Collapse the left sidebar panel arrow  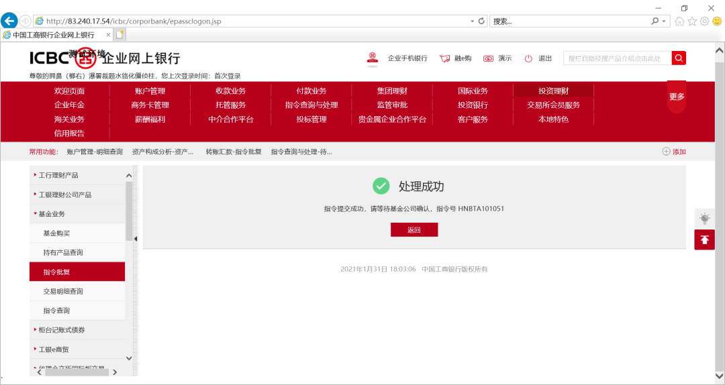click(136, 239)
